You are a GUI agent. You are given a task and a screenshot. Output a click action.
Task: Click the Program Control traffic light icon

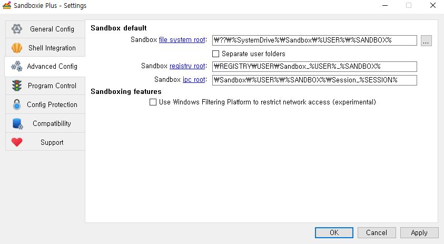(17, 86)
